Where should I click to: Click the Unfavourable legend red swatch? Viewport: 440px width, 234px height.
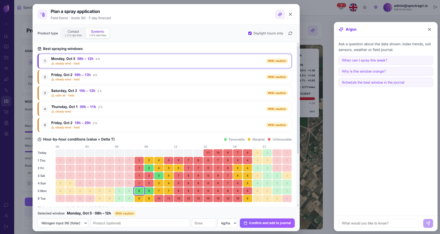pyautogui.click(x=269, y=140)
